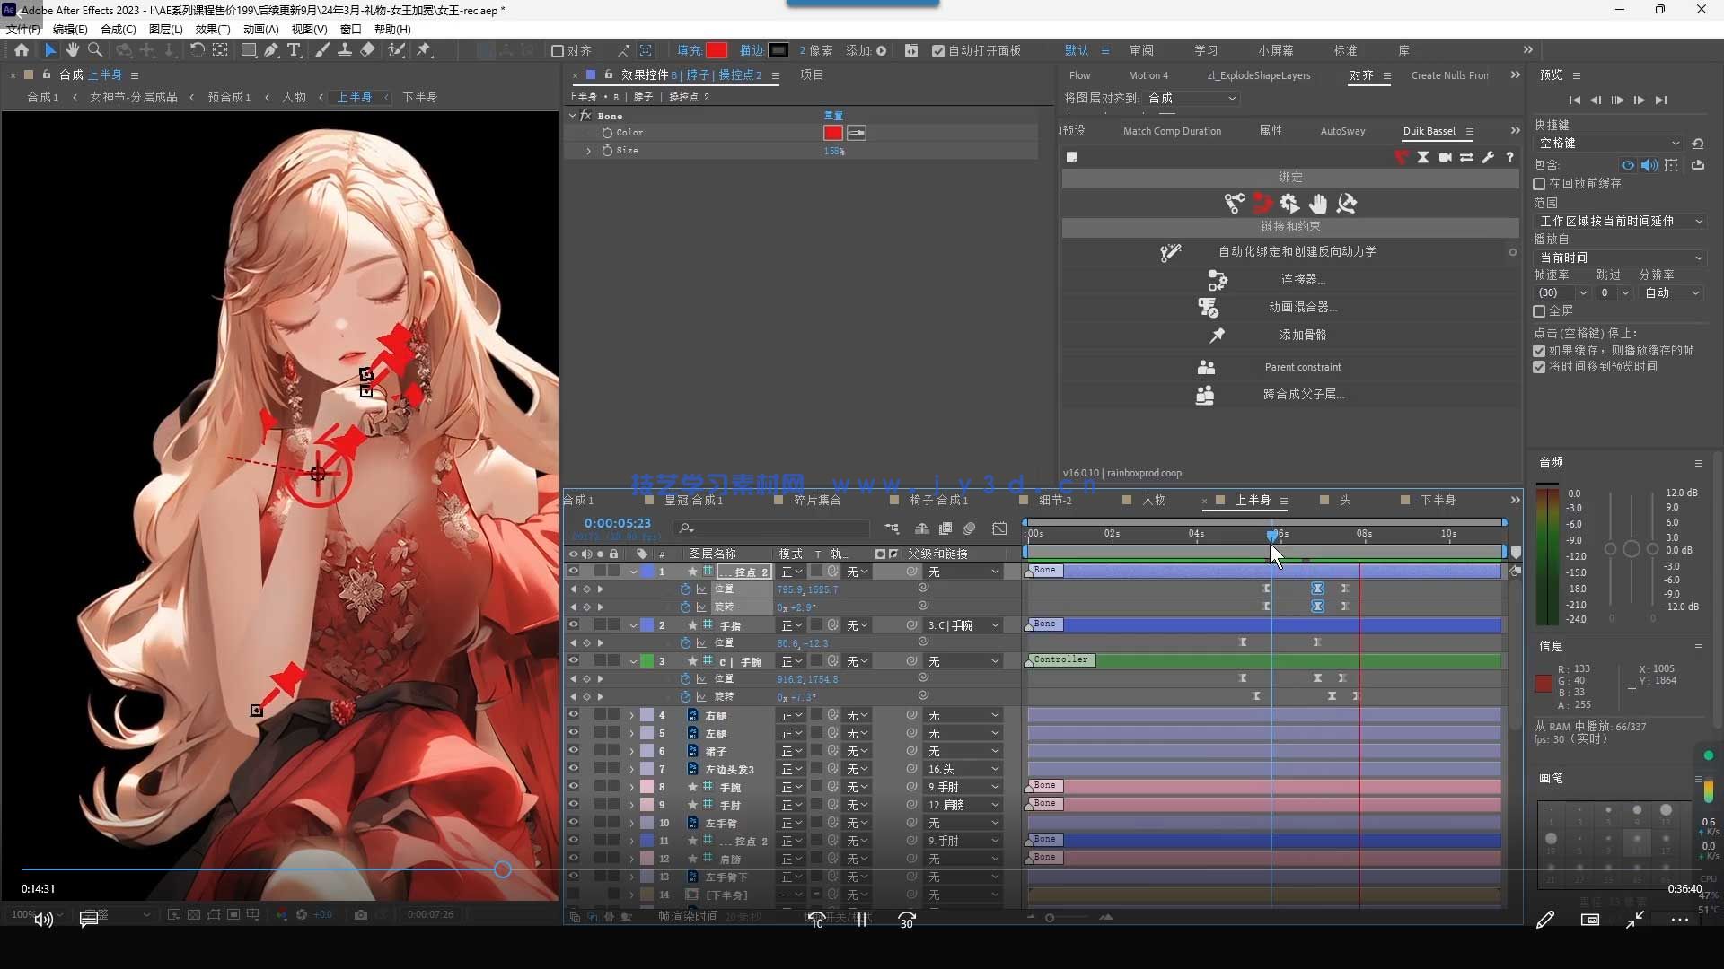Click Duik add bones pin icon

click(1217, 335)
